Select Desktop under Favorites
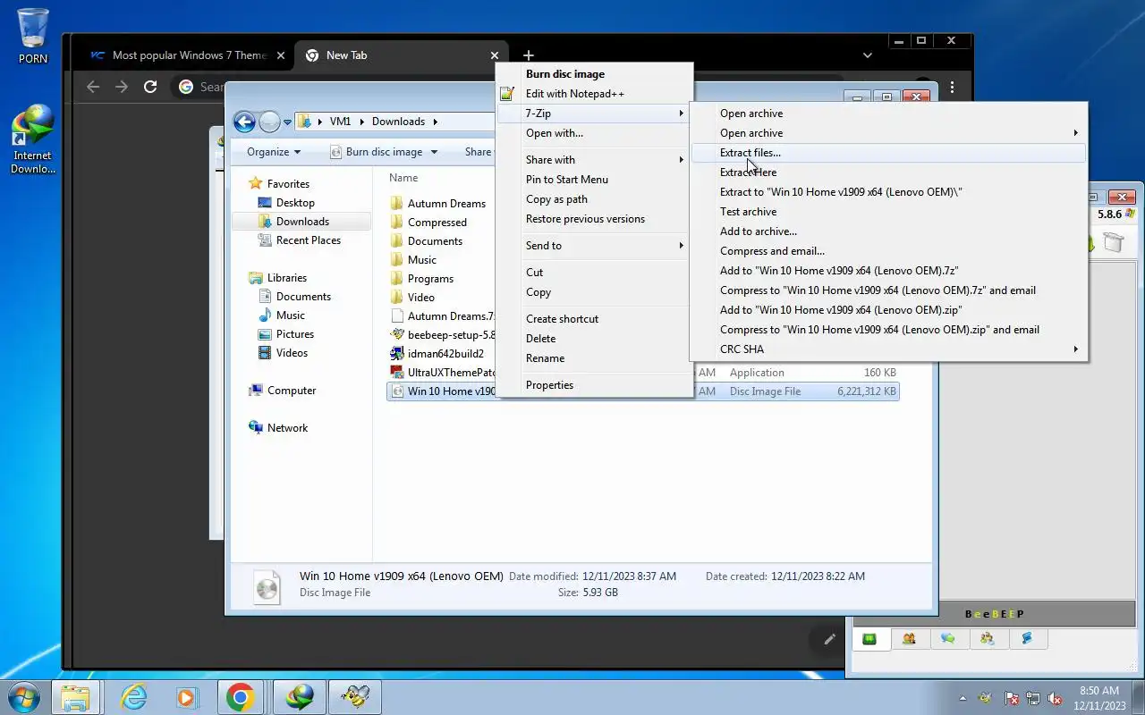 pyautogui.click(x=295, y=203)
